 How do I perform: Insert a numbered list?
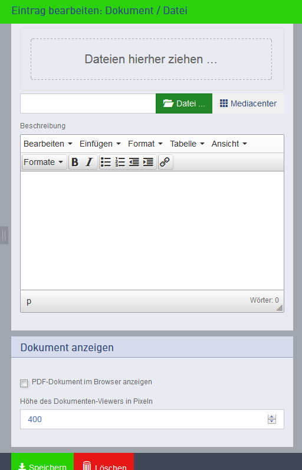pyautogui.click(x=120, y=162)
